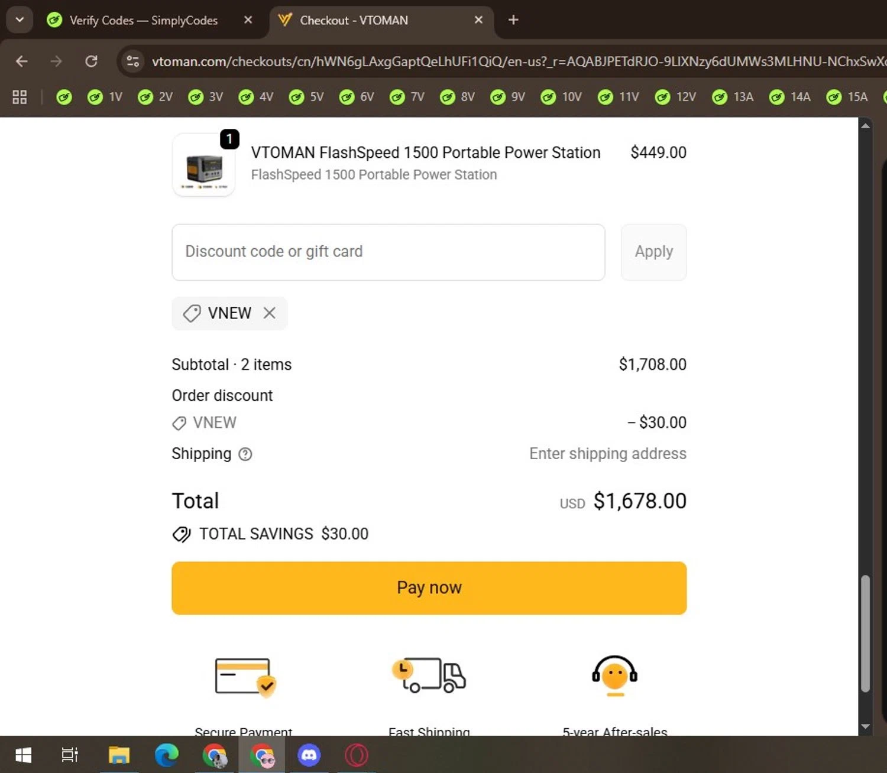Image resolution: width=887 pixels, height=773 pixels.
Task: Click the page scrollbar down arrow
Action: [865, 727]
